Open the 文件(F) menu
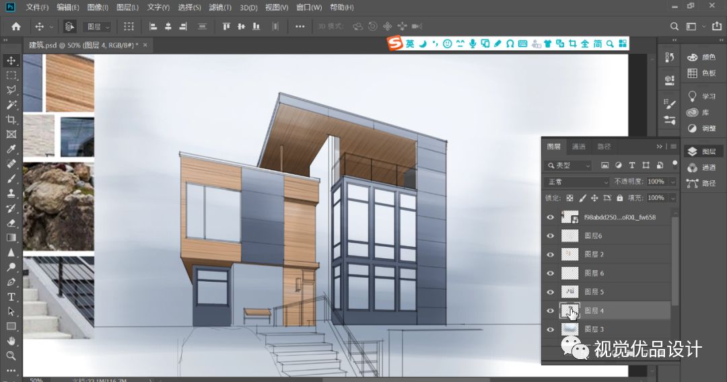727x382 pixels. pyautogui.click(x=37, y=7)
